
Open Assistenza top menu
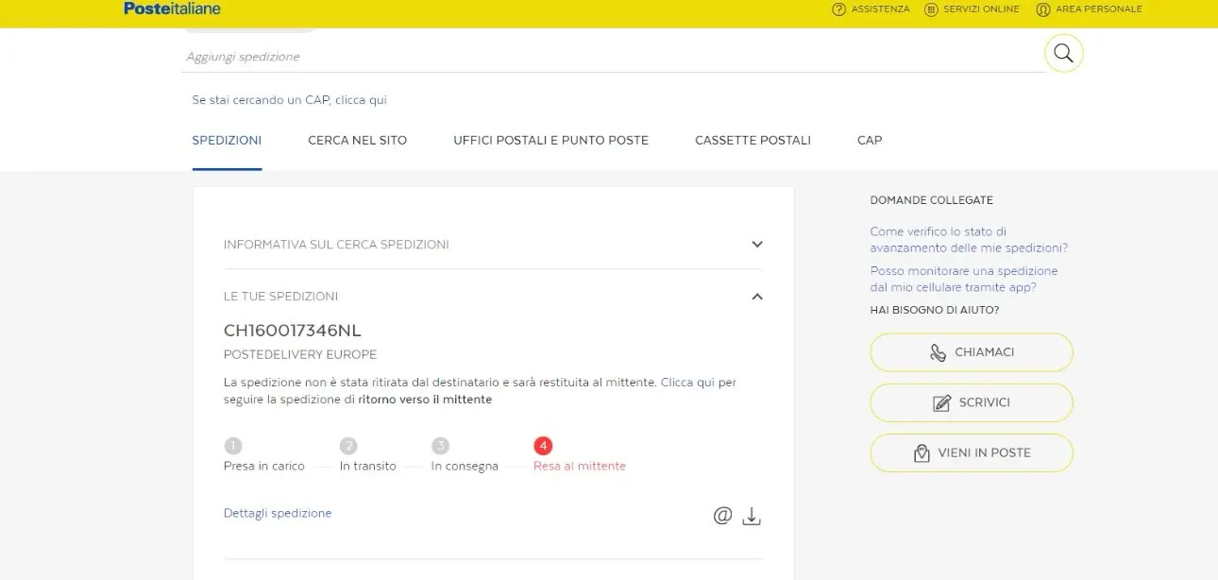coord(871,9)
